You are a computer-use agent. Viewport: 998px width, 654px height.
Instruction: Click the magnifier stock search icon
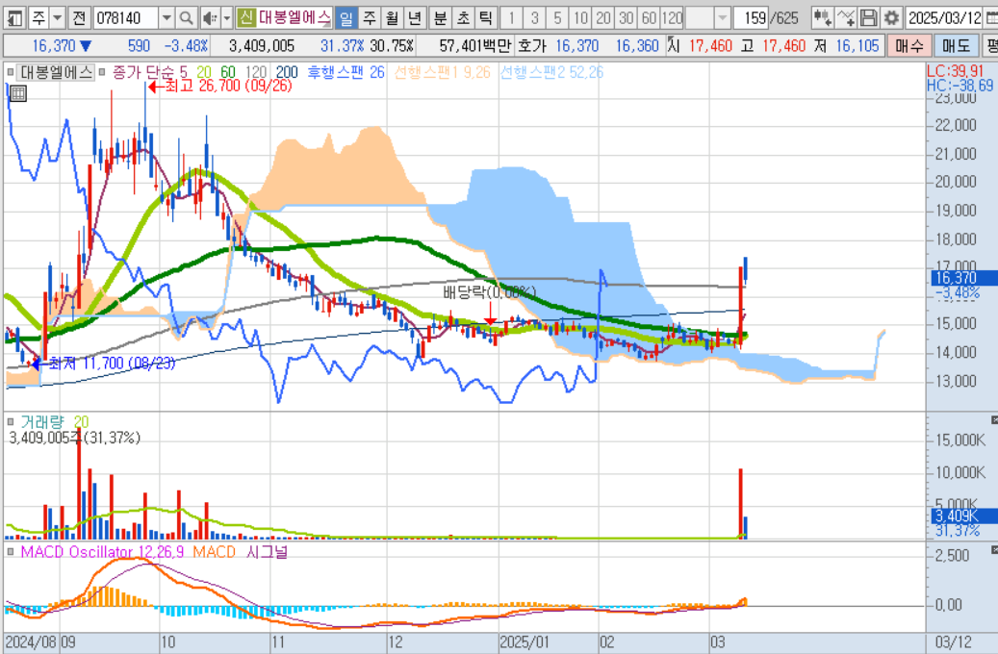(x=186, y=18)
